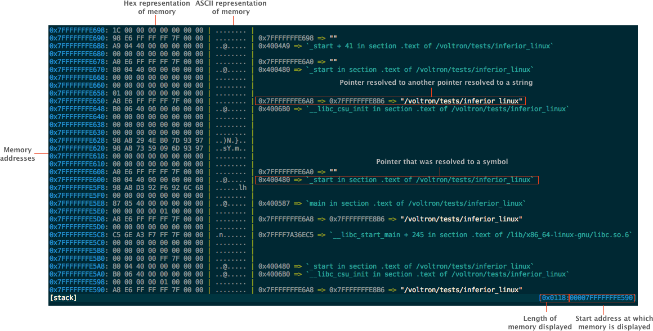Click ASCII text ......lh
The image size is (653, 331).
pyautogui.click(x=231, y=188)
